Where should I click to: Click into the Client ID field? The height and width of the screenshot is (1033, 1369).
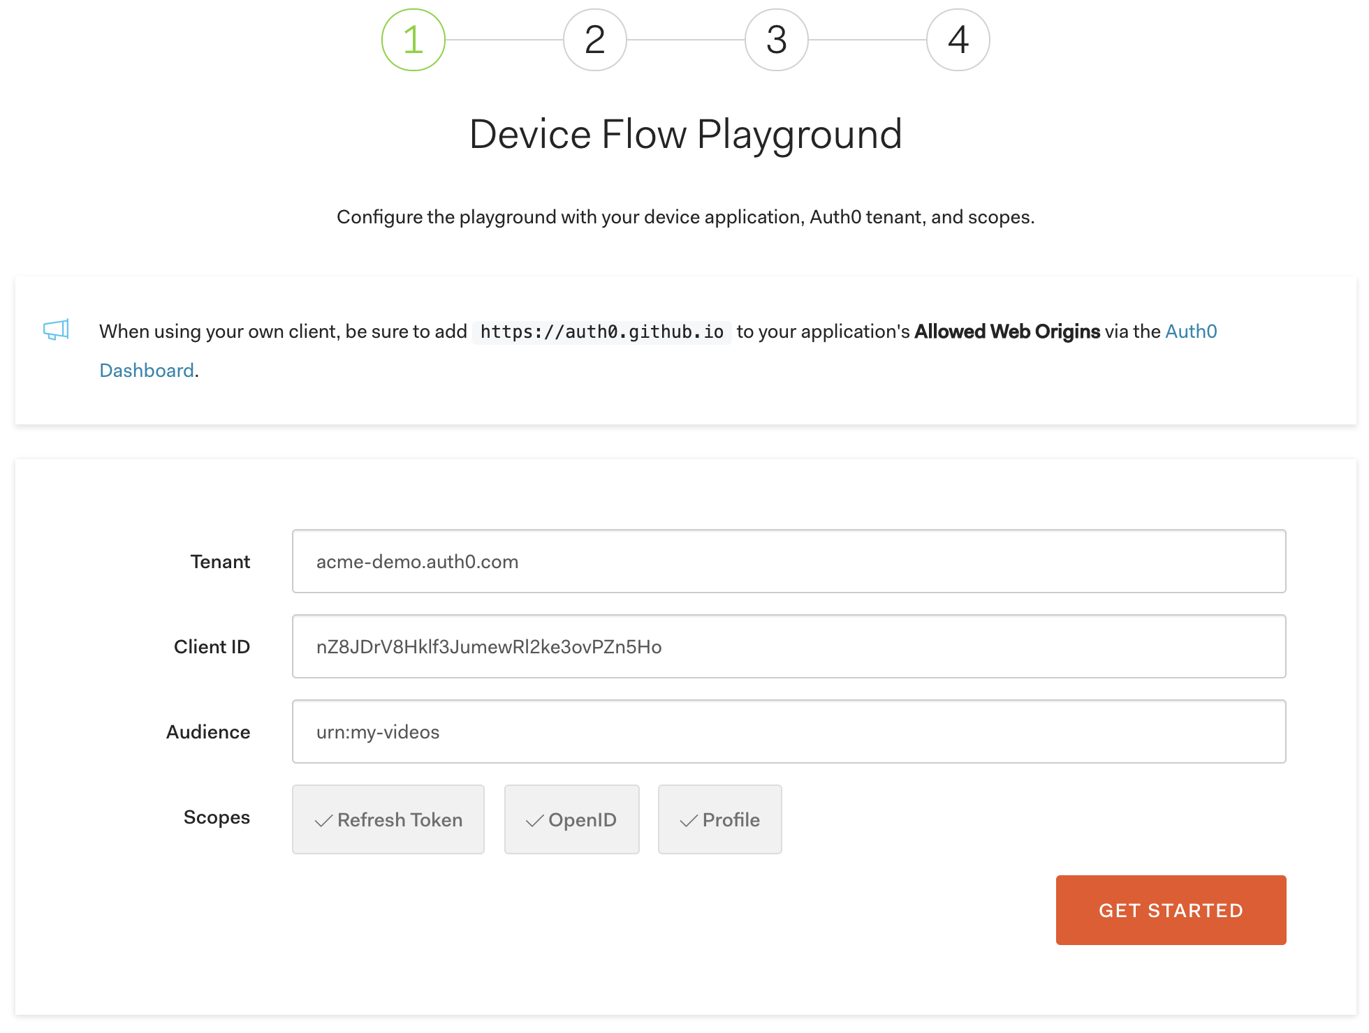[789, 646]
